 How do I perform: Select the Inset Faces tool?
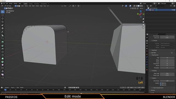[2, 46]
